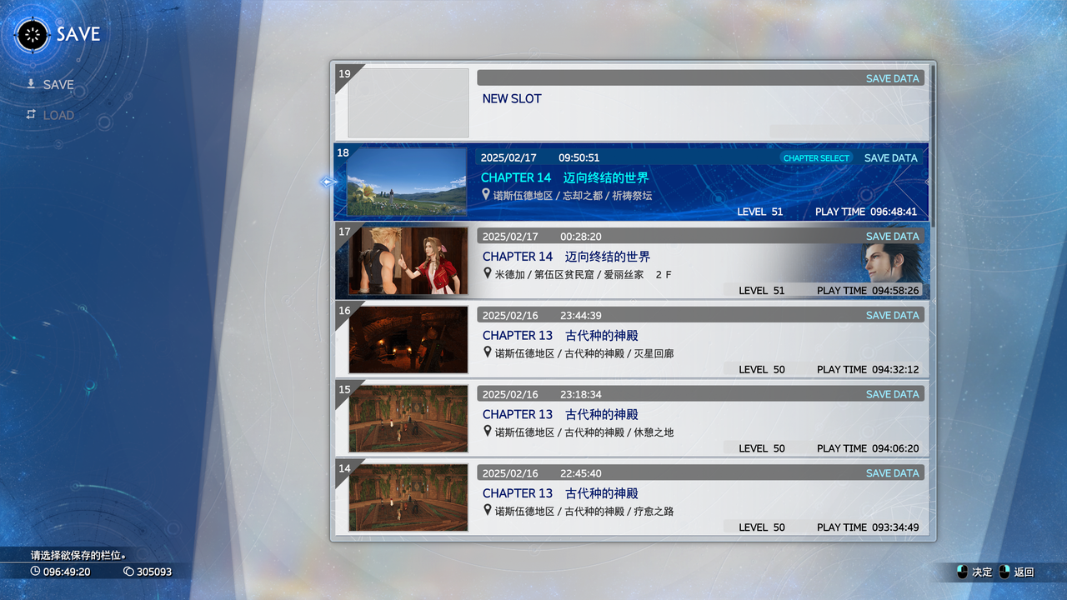
Task: Select save dated 2025/02/16 23:44:39
Action: (631, 339)
